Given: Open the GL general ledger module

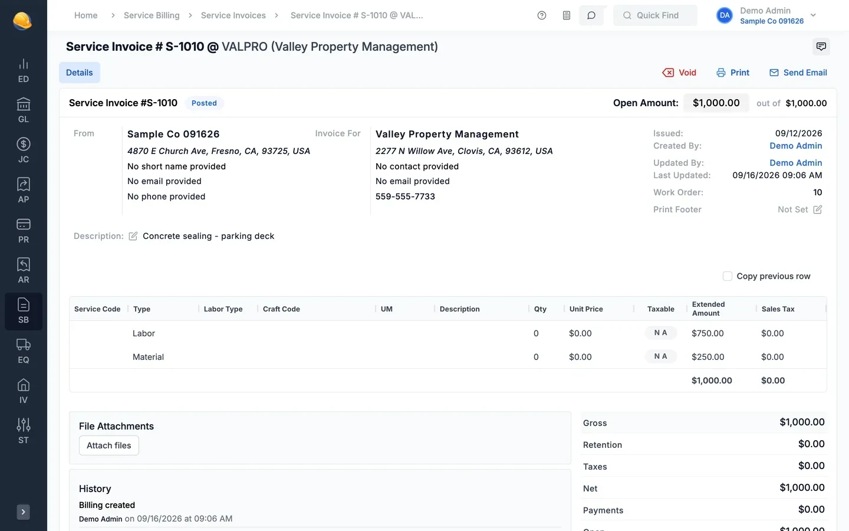Looking at the screenshot, I should 24,111.
